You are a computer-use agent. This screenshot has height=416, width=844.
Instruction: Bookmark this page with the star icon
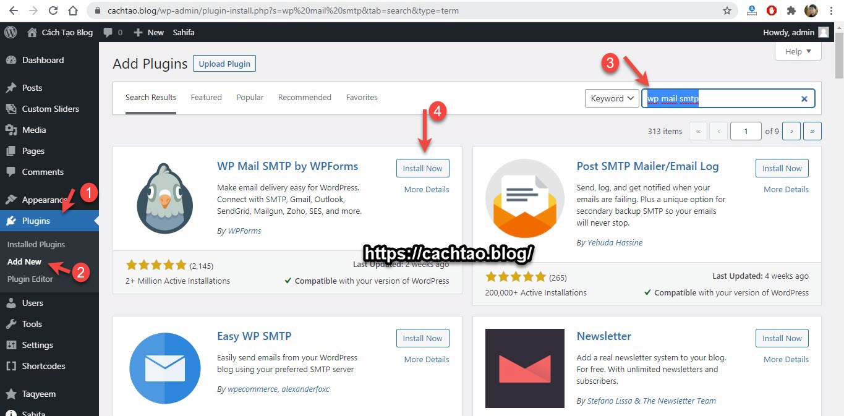pos(727,11)
